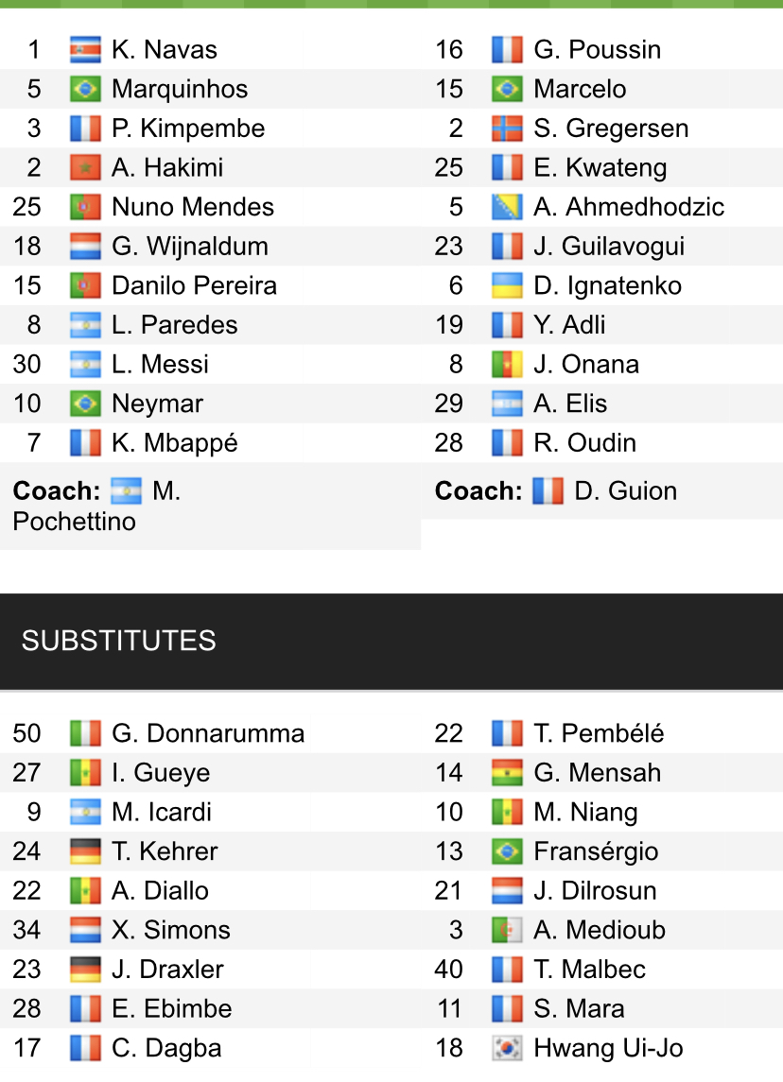Open K. Mbappé's player profile
The width and height of the screenshot is (783, 1082).
tap(174, 443)
